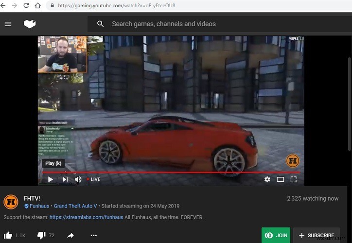Viewport: 352px width, 243px height.
Task: Click the padlock site security icon
Action: coord(52,5)
